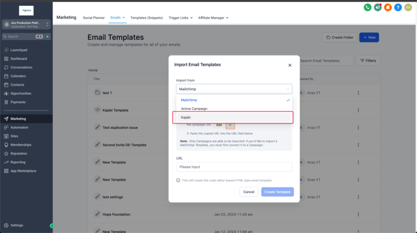
Task: Click into the URL input field
Action: [234, 167]
